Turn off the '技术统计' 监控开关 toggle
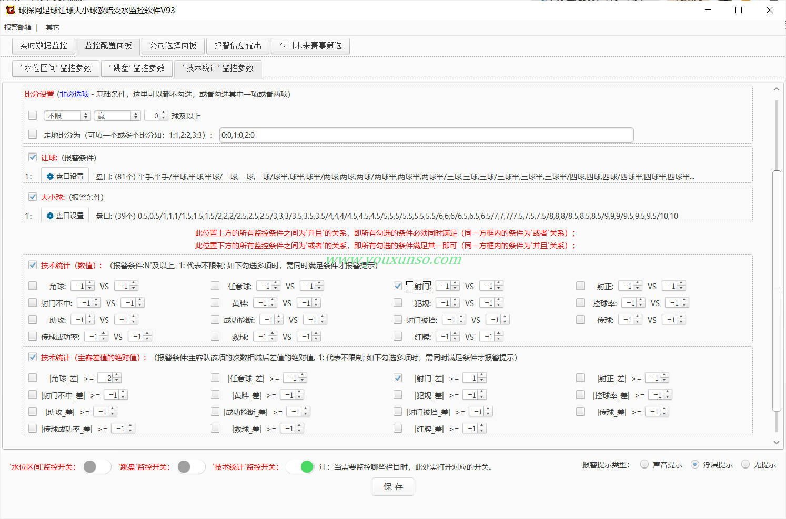Viewport: 786px width, 519px height. [x=300, y=466]
